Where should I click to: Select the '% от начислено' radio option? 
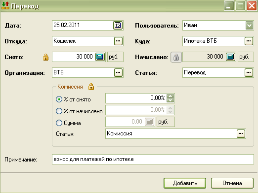coord(59,111)
